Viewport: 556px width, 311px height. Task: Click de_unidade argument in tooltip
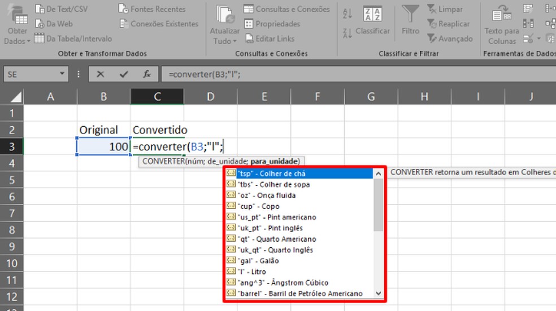pyautogui.click(x=227, y=162)
